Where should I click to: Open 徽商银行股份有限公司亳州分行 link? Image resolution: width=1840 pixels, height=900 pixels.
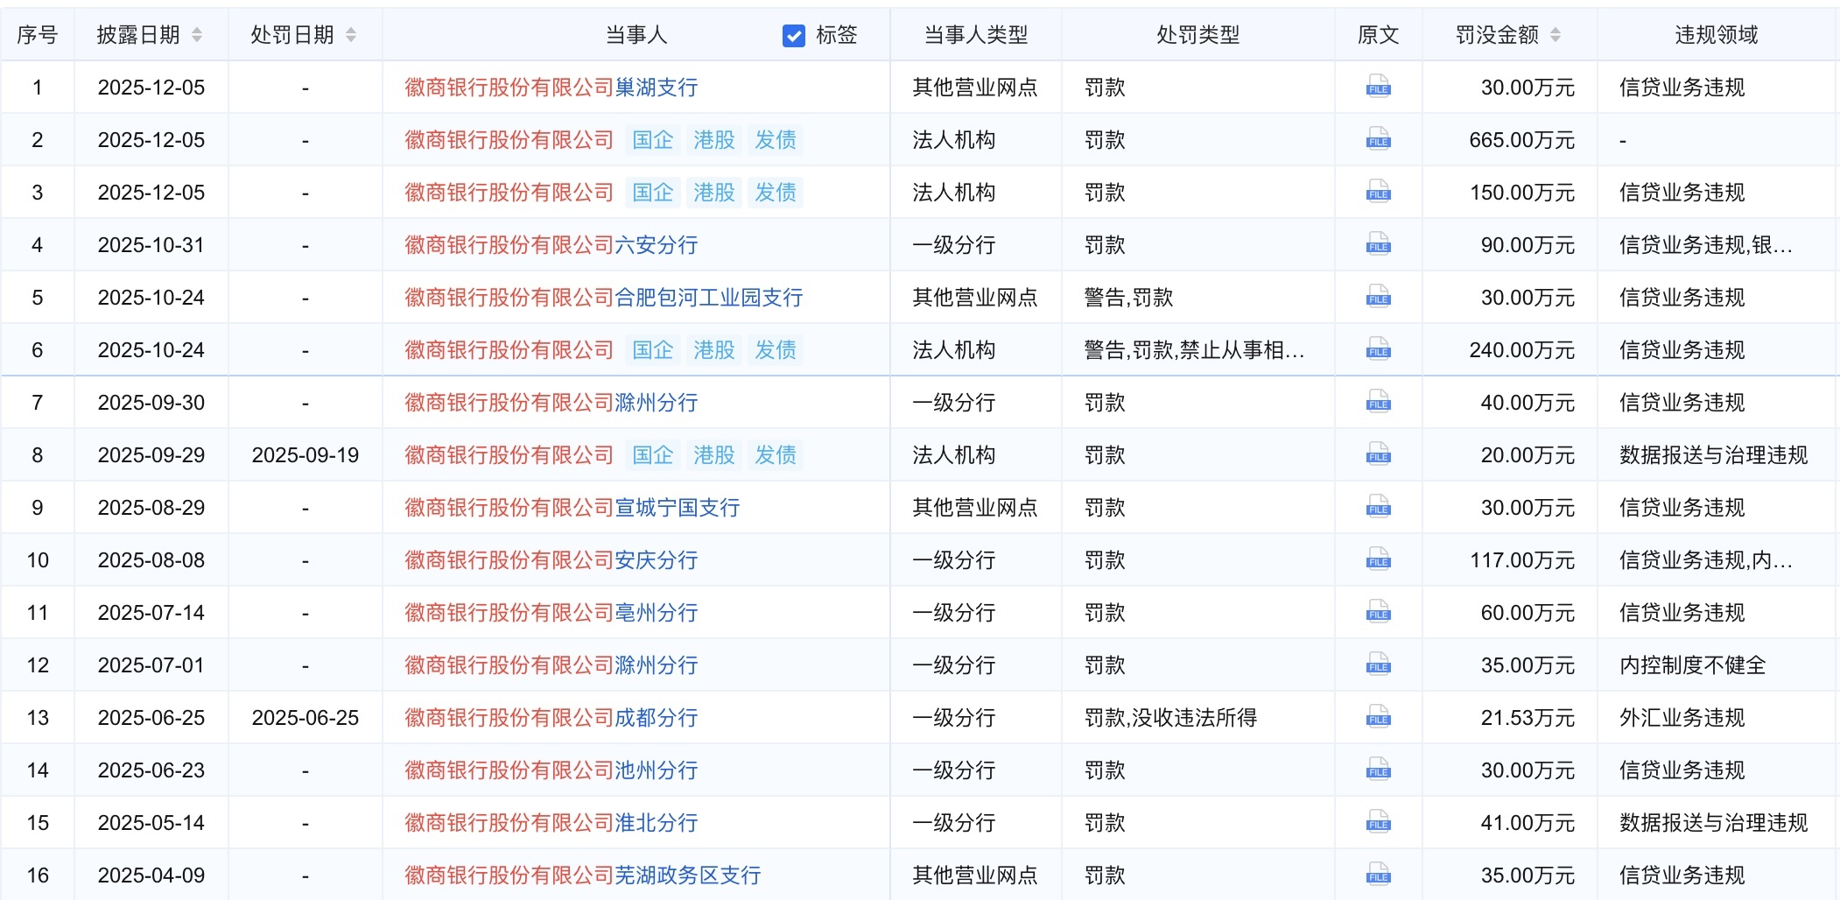click(551, 613)
